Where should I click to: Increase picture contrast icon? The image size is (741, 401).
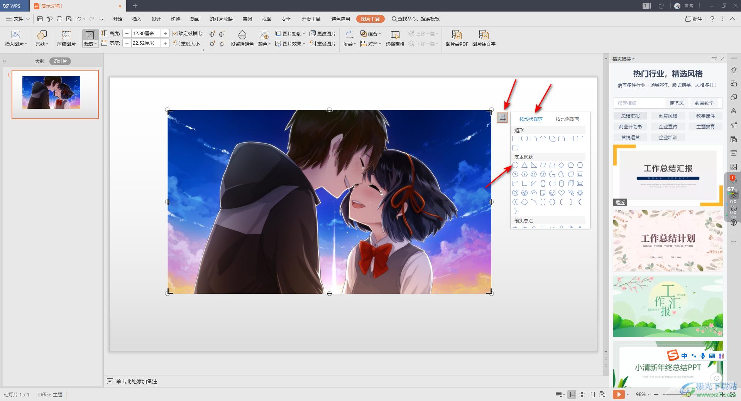pyautogui.click(x=212, y=34)
